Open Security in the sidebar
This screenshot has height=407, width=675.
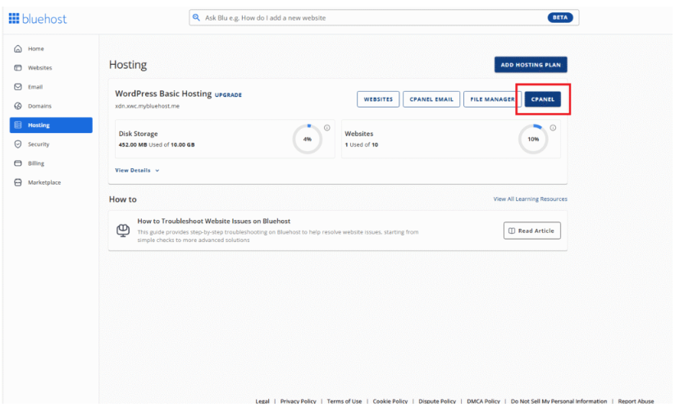click(x=51, y=144)
